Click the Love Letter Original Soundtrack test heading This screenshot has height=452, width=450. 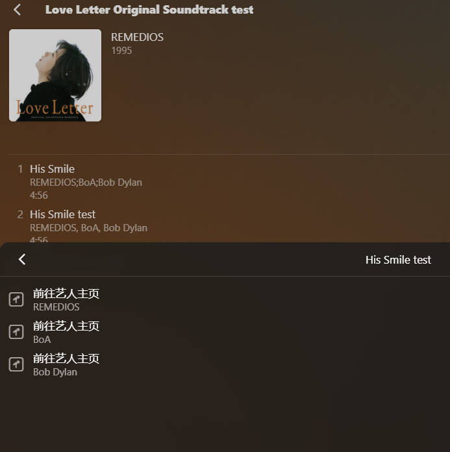tap(149, 10)
